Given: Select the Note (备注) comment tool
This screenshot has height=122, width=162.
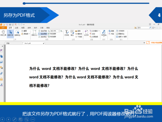Looking at the screenshot, I should click(x=72, y=33).
